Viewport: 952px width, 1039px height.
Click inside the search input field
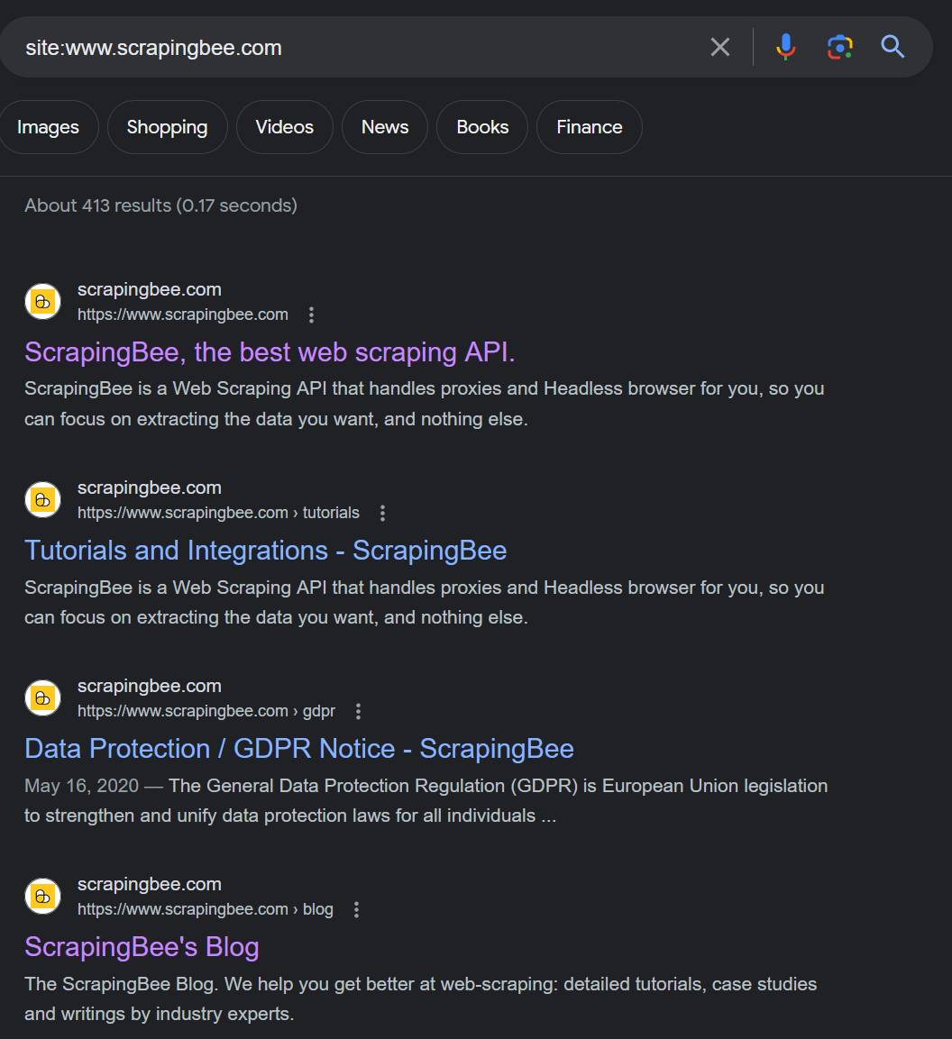[361, 47]
